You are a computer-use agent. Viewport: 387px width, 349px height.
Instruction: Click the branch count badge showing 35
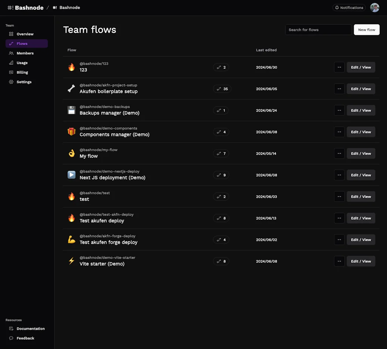pyautogui.click(x=222, y=88)
